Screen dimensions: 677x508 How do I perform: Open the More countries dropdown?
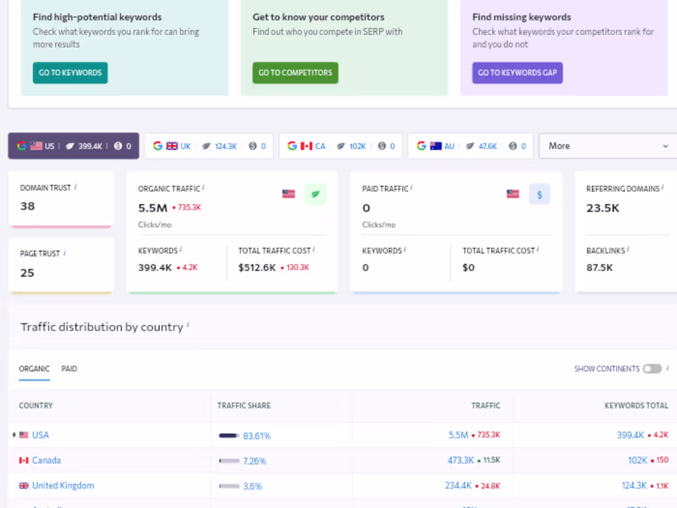(x=607, y=146)
